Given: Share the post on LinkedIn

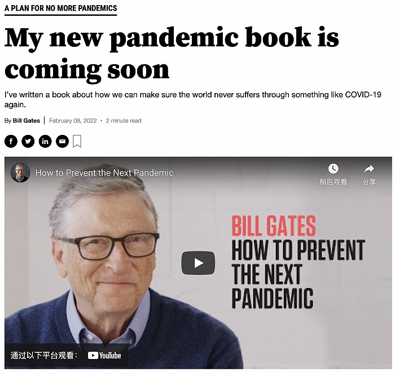Looking at the screenshot, I should pos(45,141).
